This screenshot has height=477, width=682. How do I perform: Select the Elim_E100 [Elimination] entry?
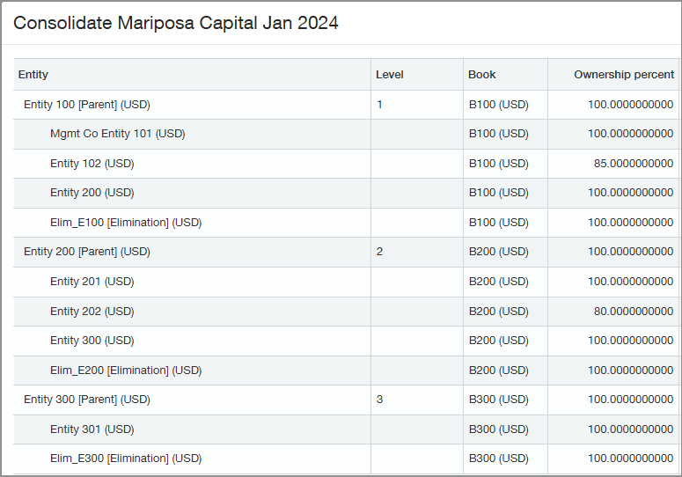click(x=126, y=223)
